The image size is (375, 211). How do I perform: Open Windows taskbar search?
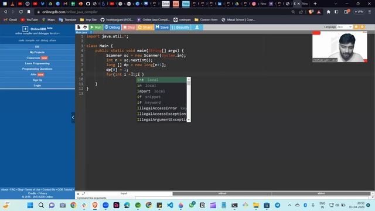pyautogui.click(x=41, y=205)
